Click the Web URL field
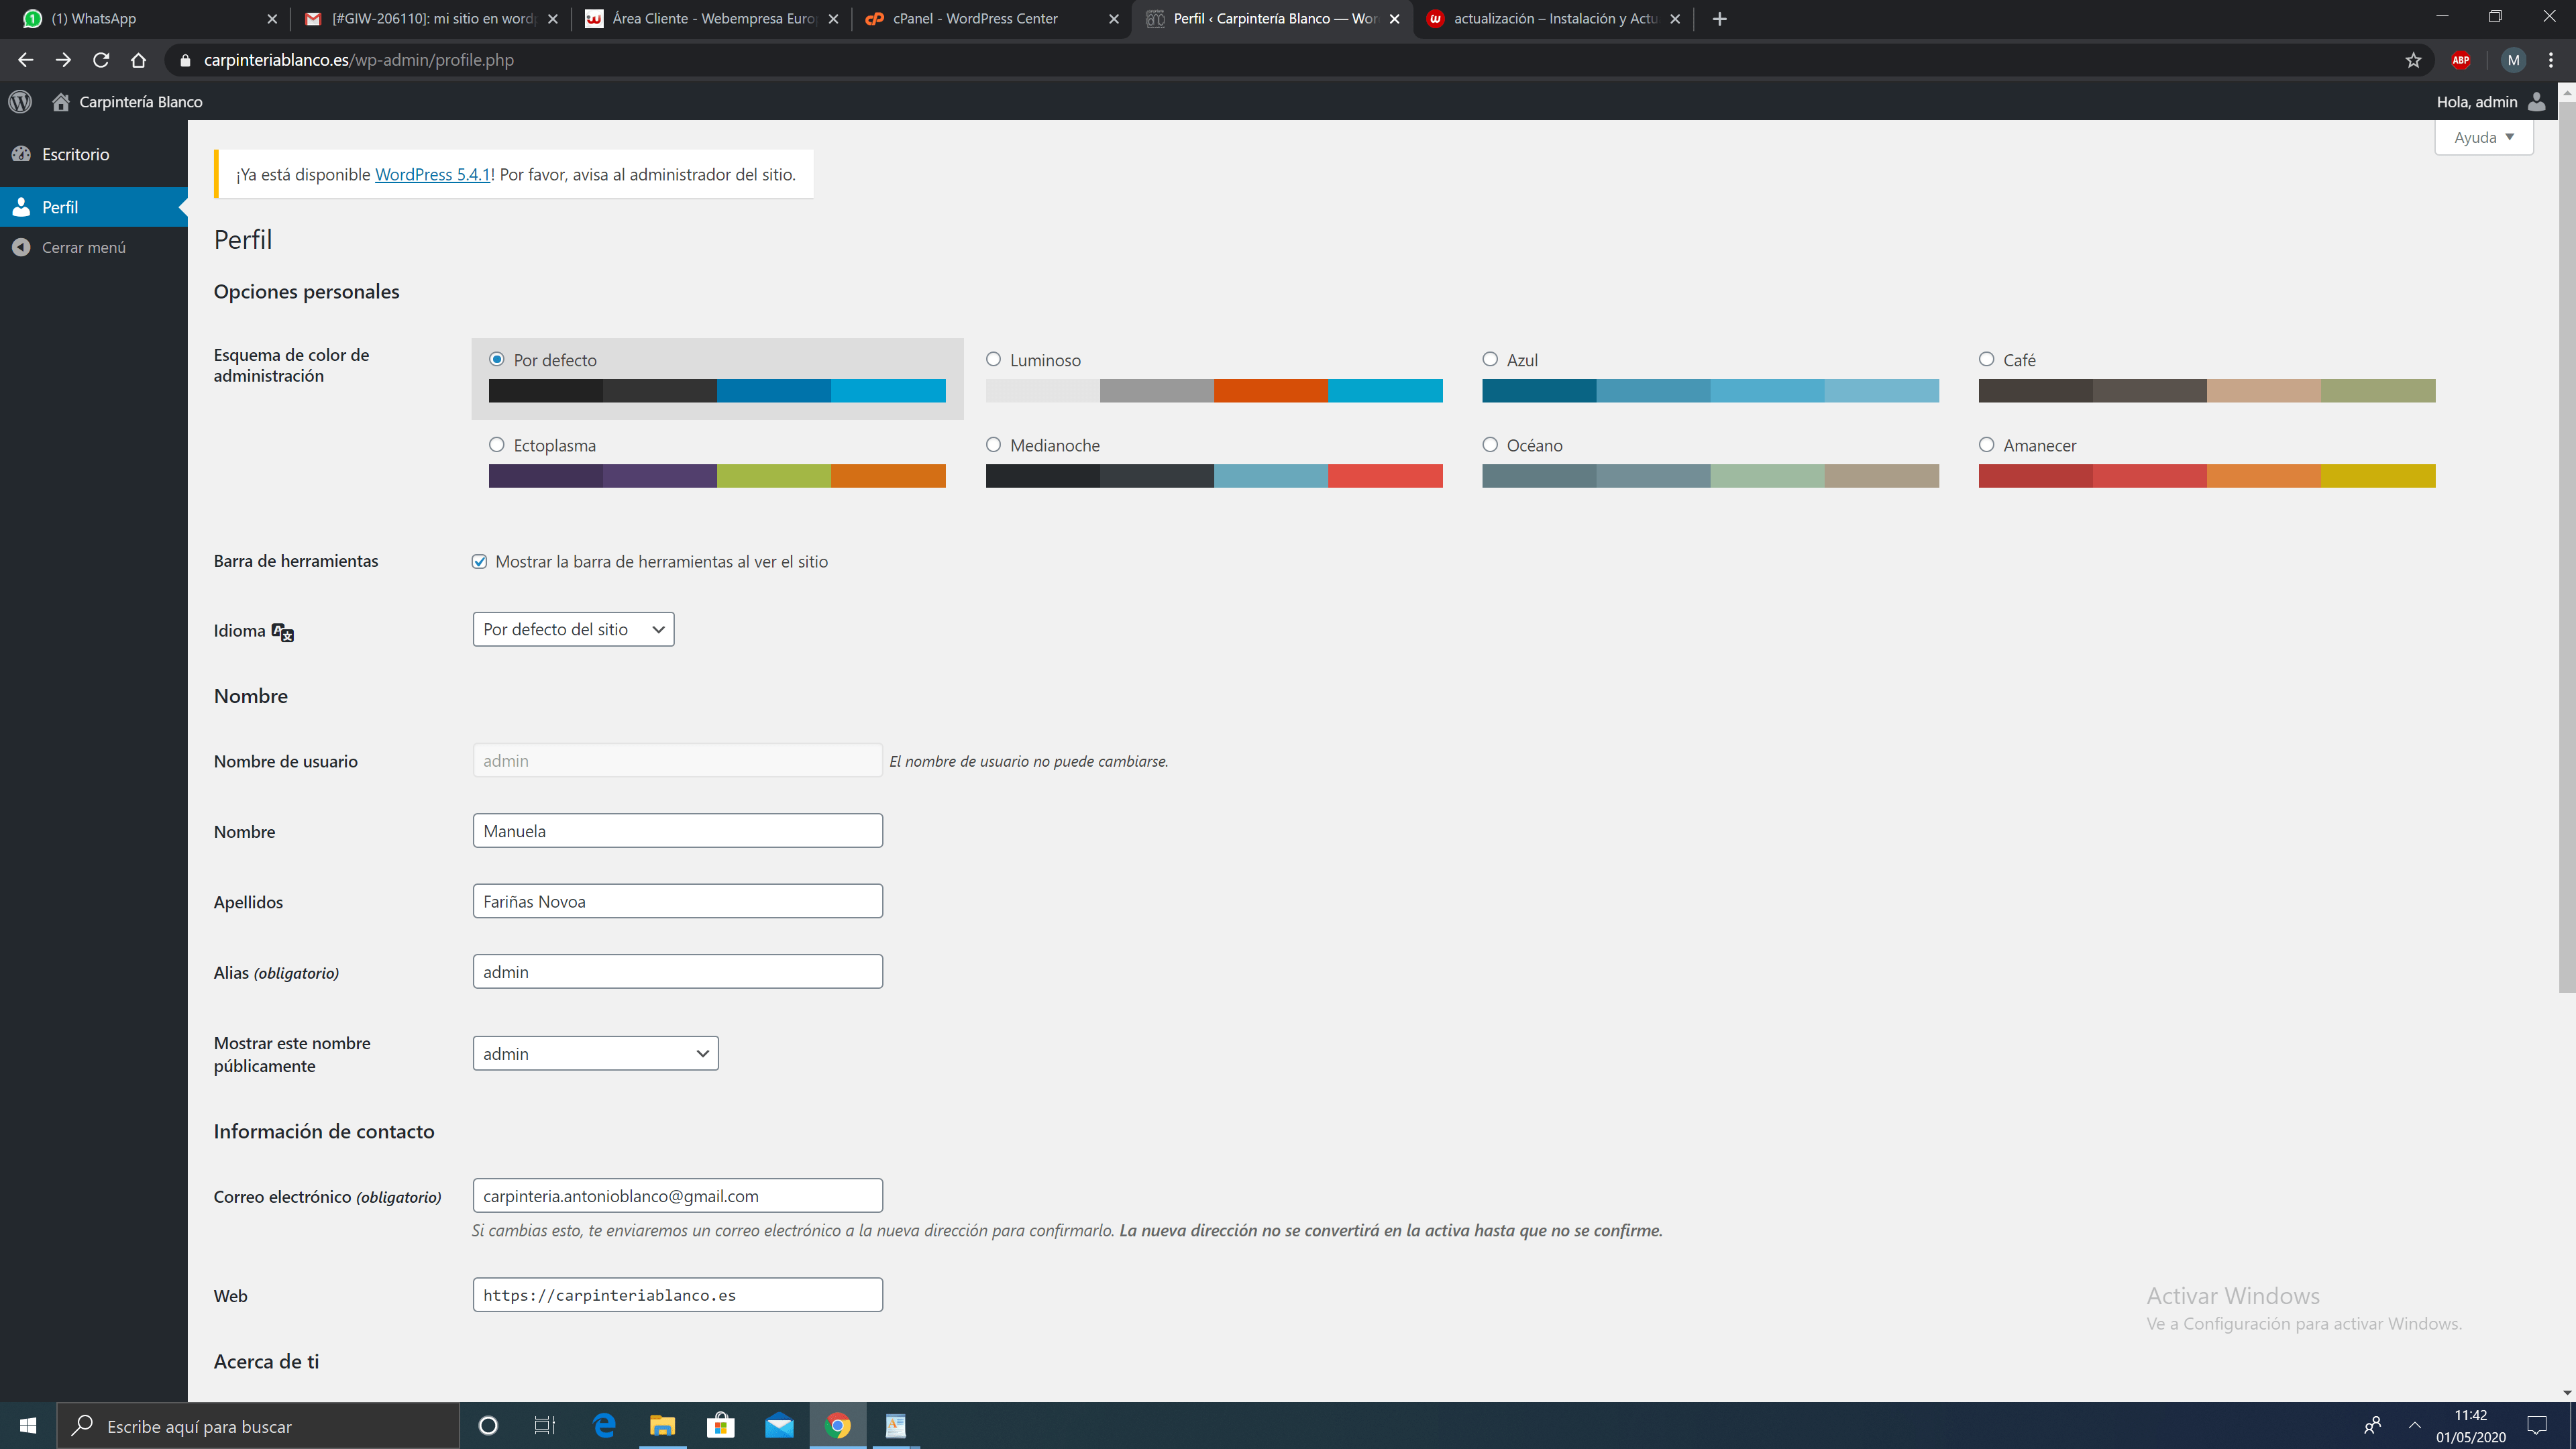This screenshot has height=1449, width=2576. point(677,1295)
